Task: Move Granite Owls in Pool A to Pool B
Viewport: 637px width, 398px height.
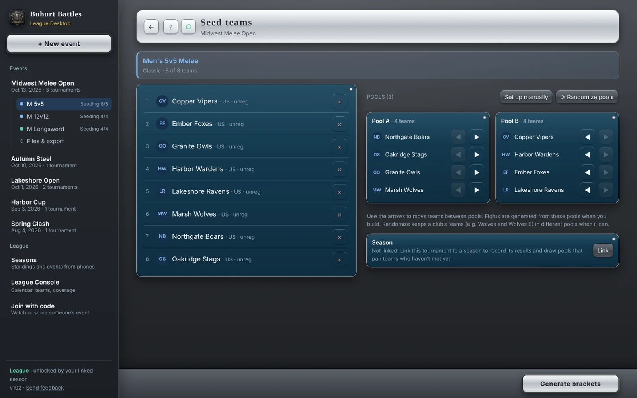Action: [x=477, y=172]
